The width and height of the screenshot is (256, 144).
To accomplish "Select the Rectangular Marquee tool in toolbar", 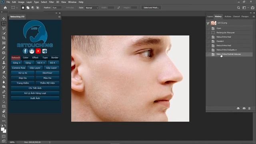I will point(4,23).
